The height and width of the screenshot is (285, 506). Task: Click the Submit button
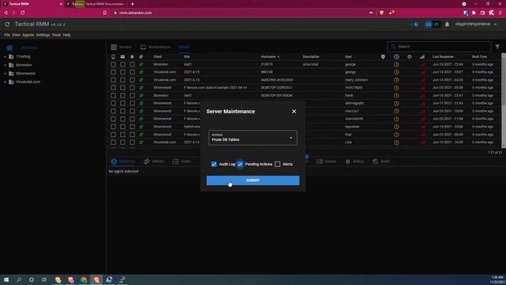pyautogui.click(x=253, y=180)
